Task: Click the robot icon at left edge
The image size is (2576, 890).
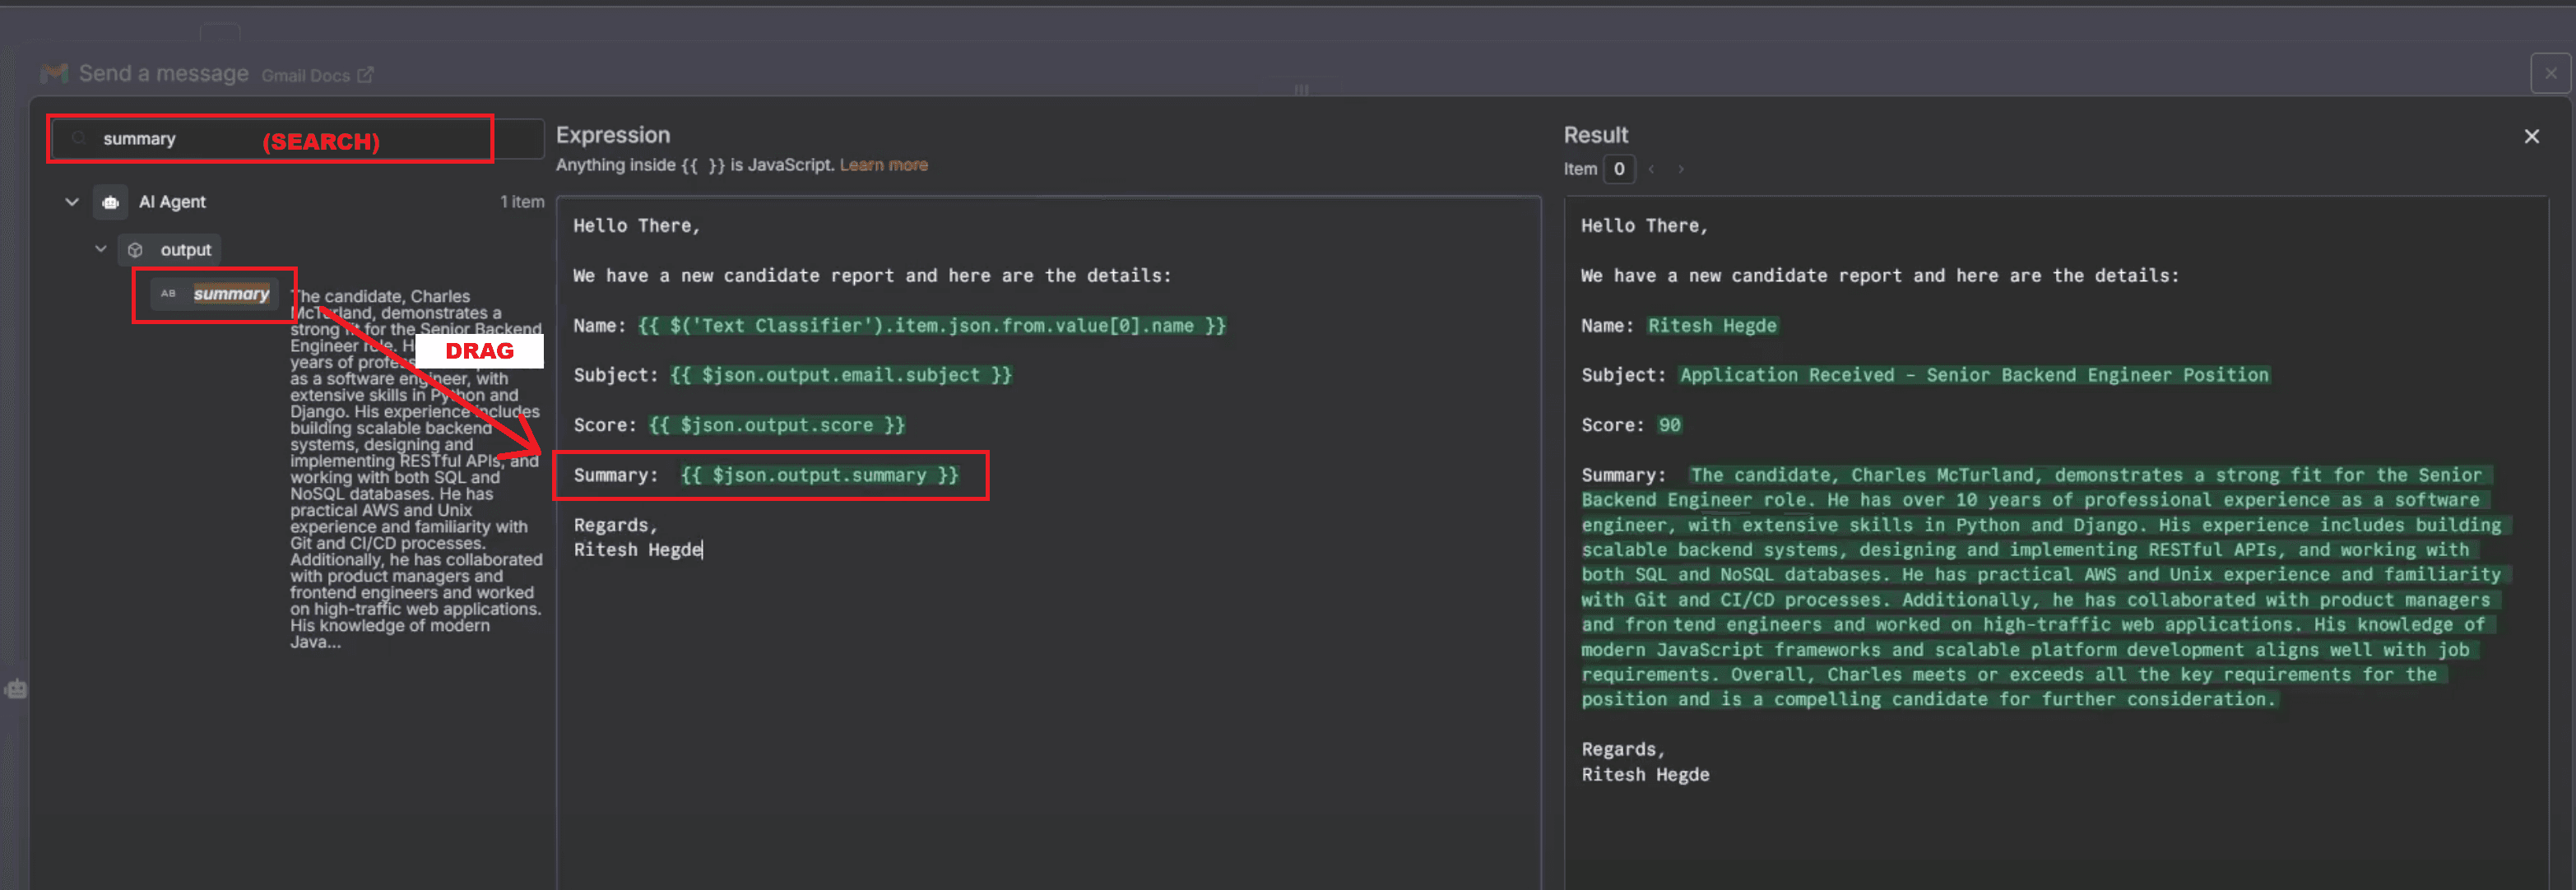Action: click(15, 689)
